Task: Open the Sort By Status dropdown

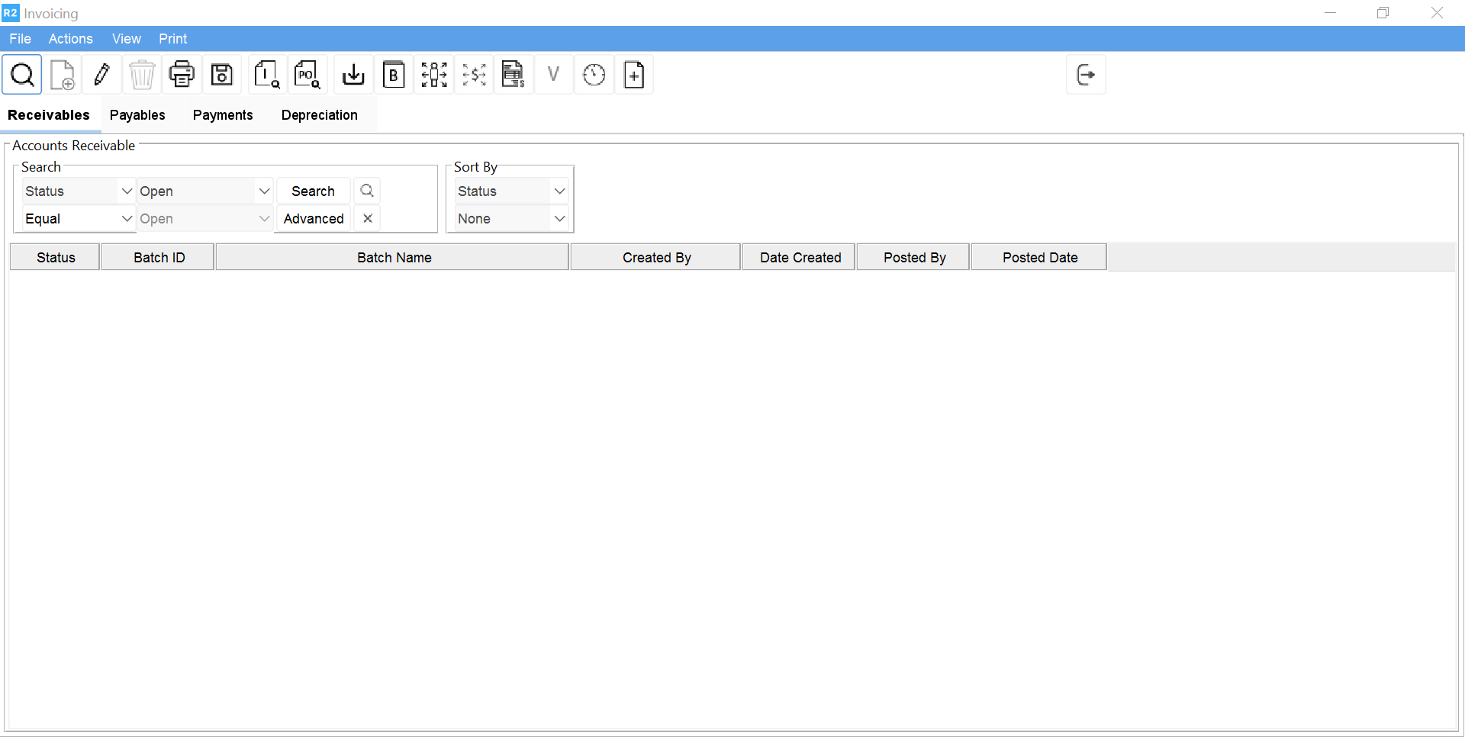Action: tap(559, 191)
